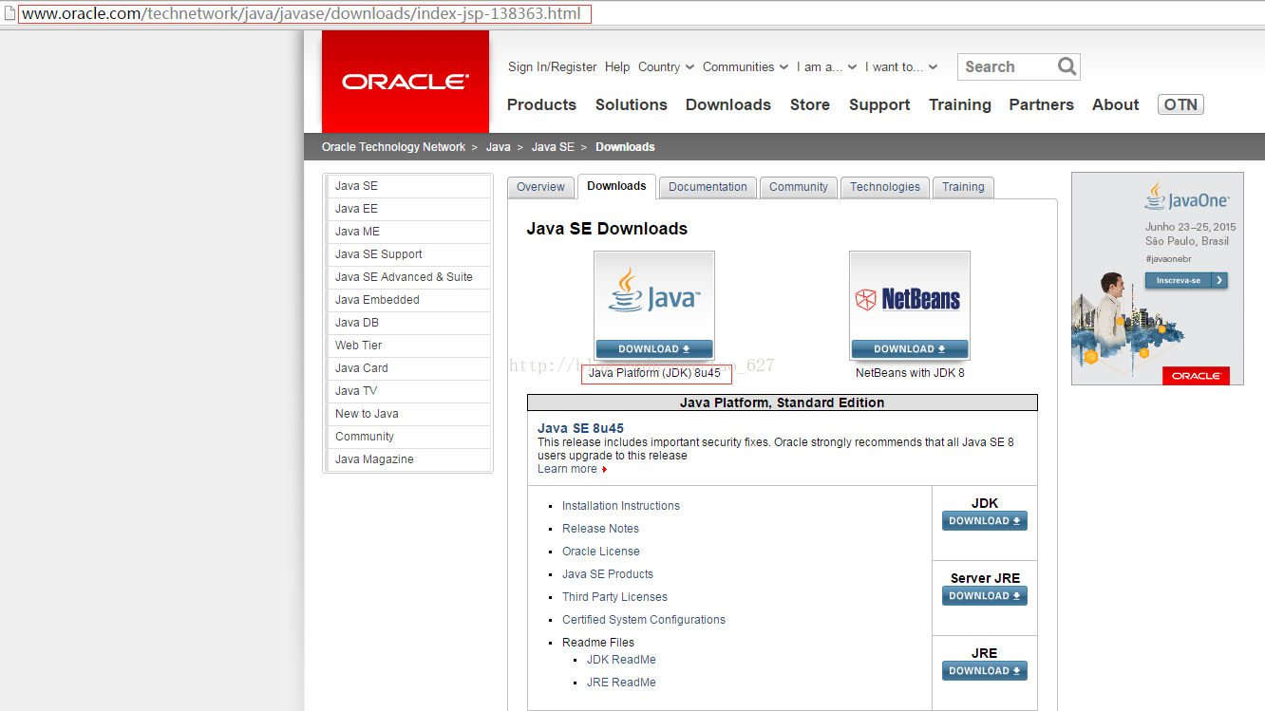Open the Help link
This screenshot has width=1265, height=711.
pyautogui.click(x=617, y=66)
